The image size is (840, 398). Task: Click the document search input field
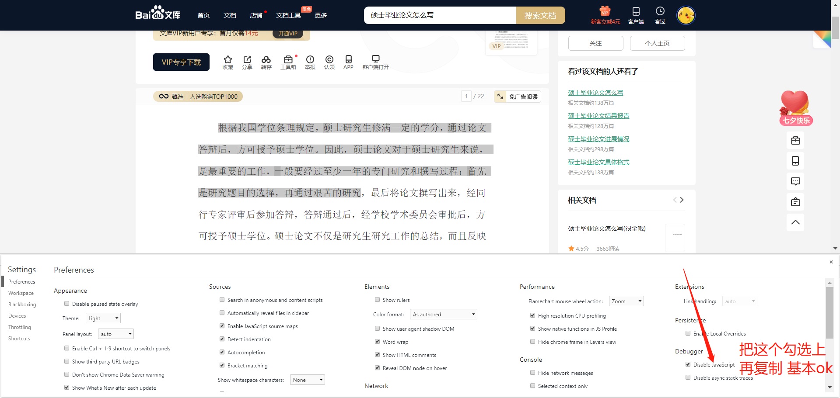coord(440,15)
